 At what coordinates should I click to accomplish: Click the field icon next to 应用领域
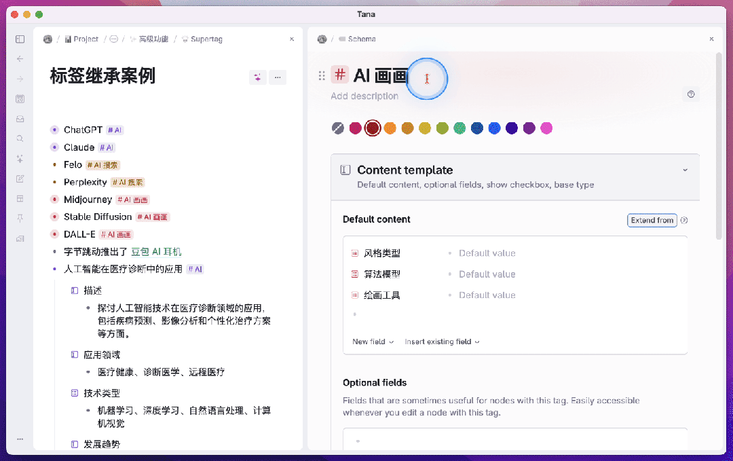tap(75, 355)
